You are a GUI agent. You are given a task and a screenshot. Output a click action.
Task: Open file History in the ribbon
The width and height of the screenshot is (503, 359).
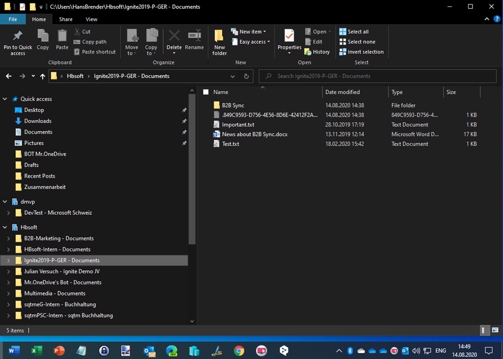point(317,52)
